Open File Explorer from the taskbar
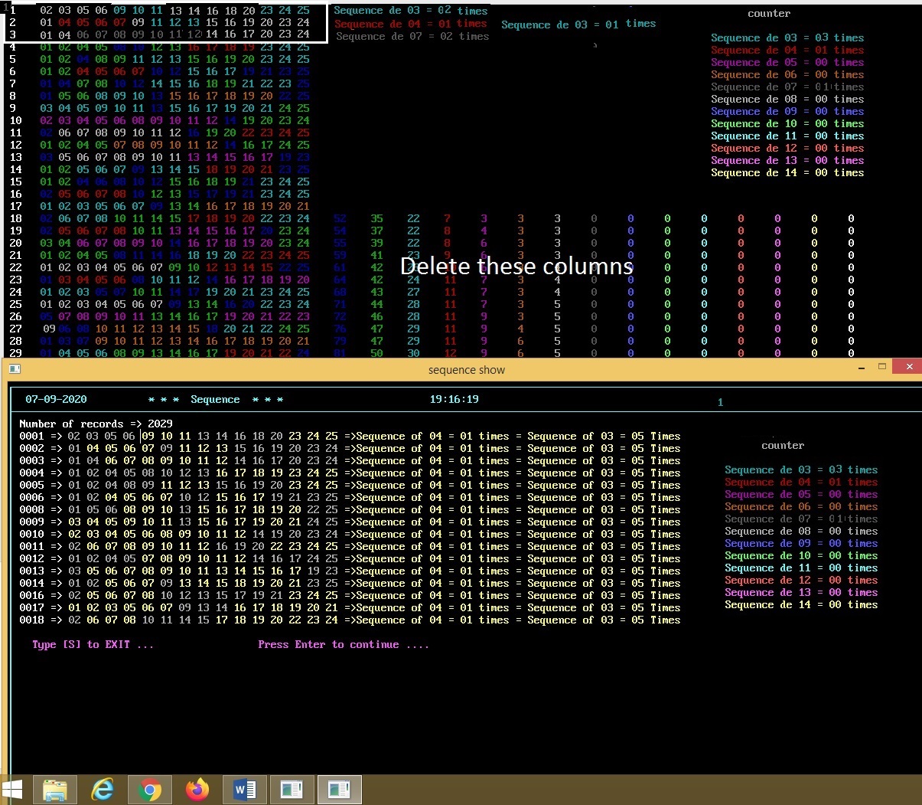 55,789
